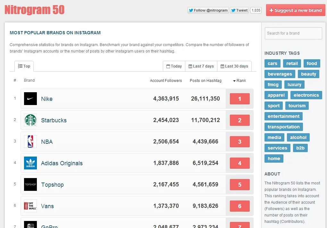
Task: Filter by the beverages tag
Action: (x=280, y=74)
